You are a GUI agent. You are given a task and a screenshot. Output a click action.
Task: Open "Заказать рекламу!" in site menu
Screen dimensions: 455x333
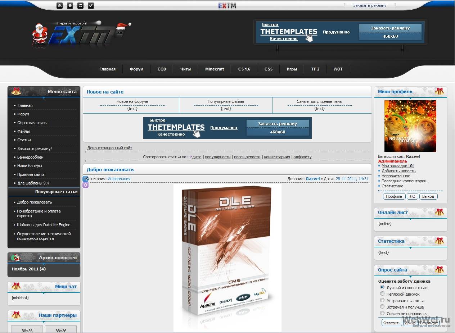[x=35, y=149]
